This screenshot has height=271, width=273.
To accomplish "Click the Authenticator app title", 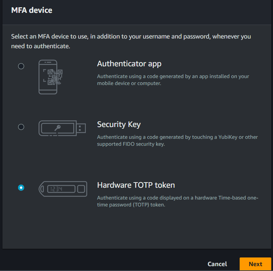I will point(129,64).
